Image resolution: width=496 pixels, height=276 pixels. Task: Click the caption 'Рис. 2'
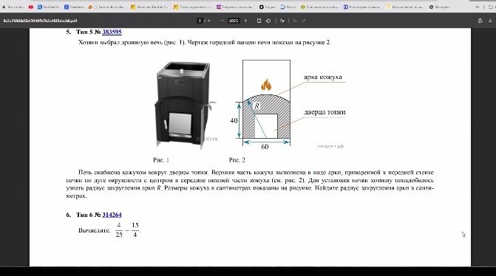[x=237, y=160]
